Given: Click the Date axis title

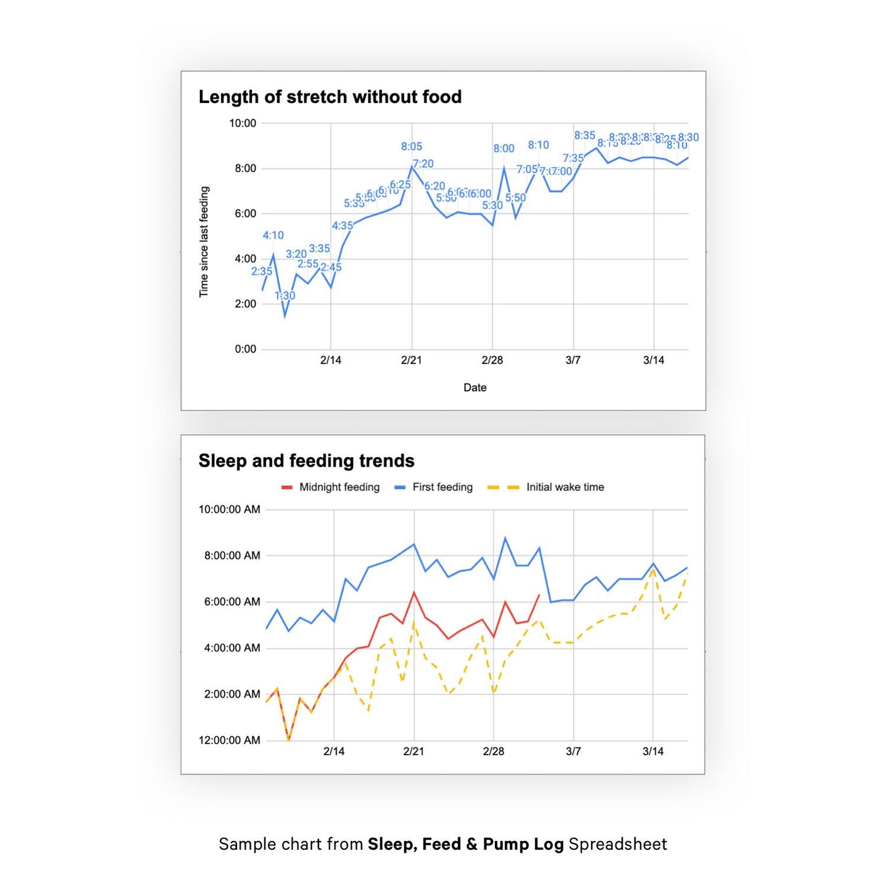Looking at the screenshot, I should pyautogui.click(x=475, y=388).
